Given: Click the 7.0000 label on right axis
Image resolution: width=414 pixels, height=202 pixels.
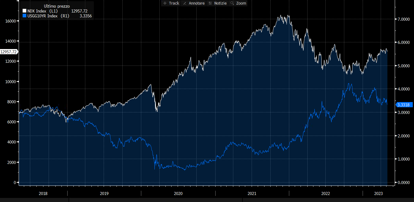Looking at the screenshot, I should (404, 19).
